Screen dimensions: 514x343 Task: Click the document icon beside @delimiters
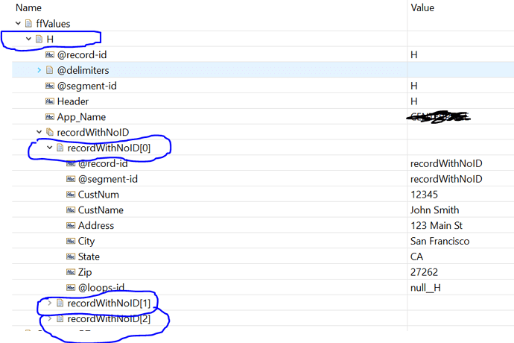point(49,70)
